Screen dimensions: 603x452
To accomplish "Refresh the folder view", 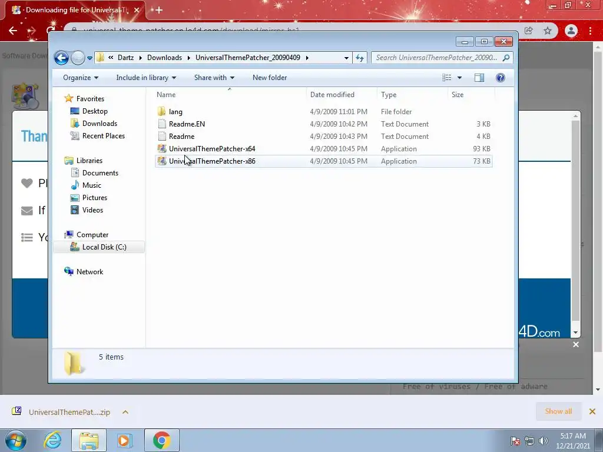I will pyautogui.click(x=360, y=58).
